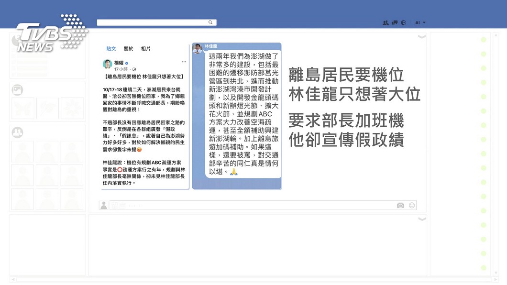Open emoji picker smiley icon
The height and width of the screenshot is (285, 507).
tap(412, 205)
